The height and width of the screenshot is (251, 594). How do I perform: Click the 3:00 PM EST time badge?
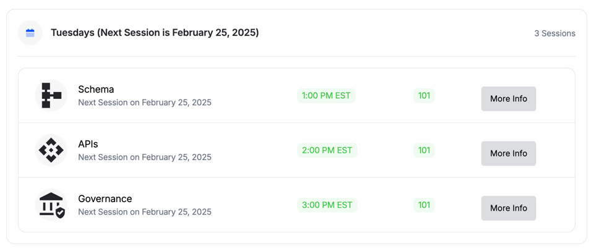tap(327, 205)
